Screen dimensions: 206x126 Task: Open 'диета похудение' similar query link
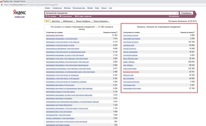(130, 68)
